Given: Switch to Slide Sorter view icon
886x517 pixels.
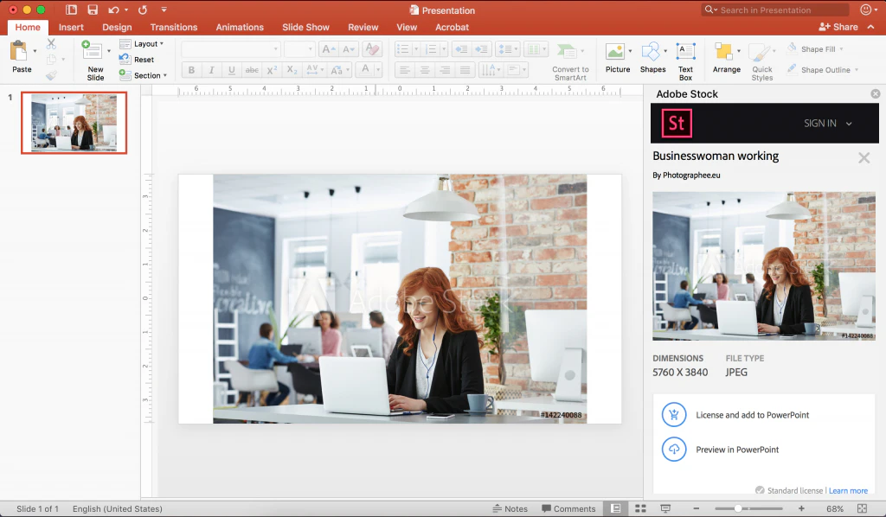Looking at the screenshot, I should pos(641,508).
